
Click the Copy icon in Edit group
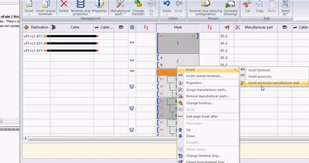pos(259,4)
